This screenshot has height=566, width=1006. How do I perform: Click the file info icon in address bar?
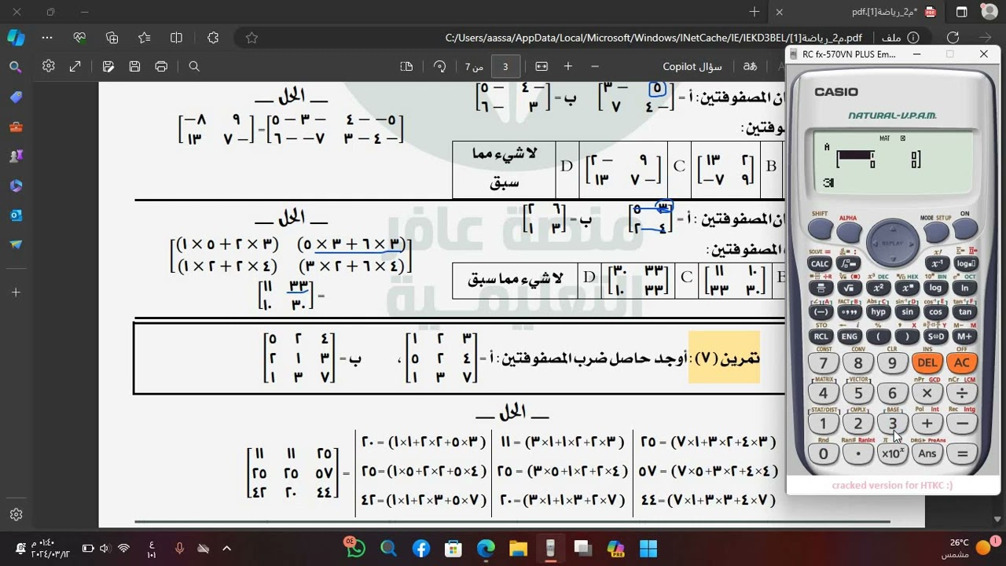[913, 38]
